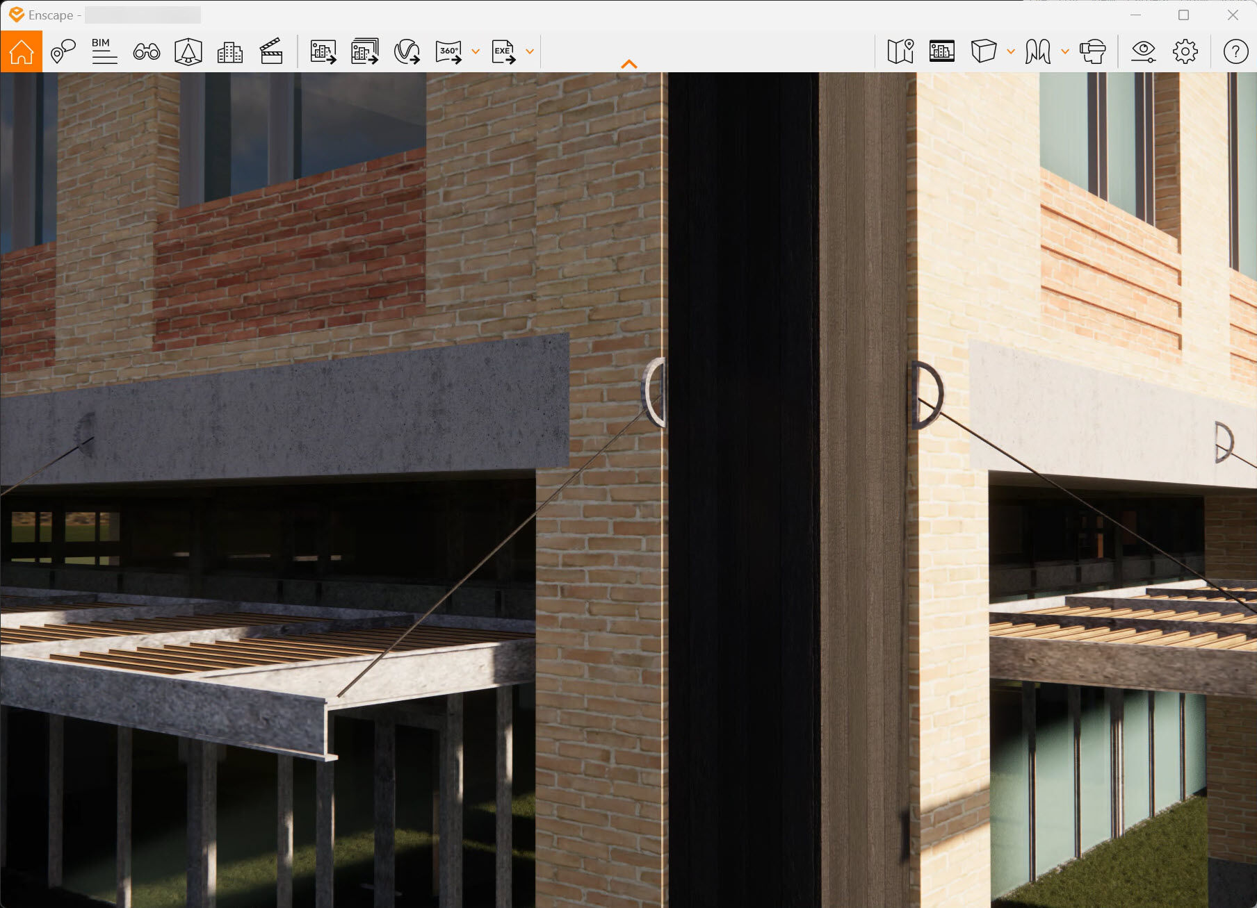The image size is (1257, 908).
Task: Open the EXE export dropdown arrow
Action: point(529,51)
